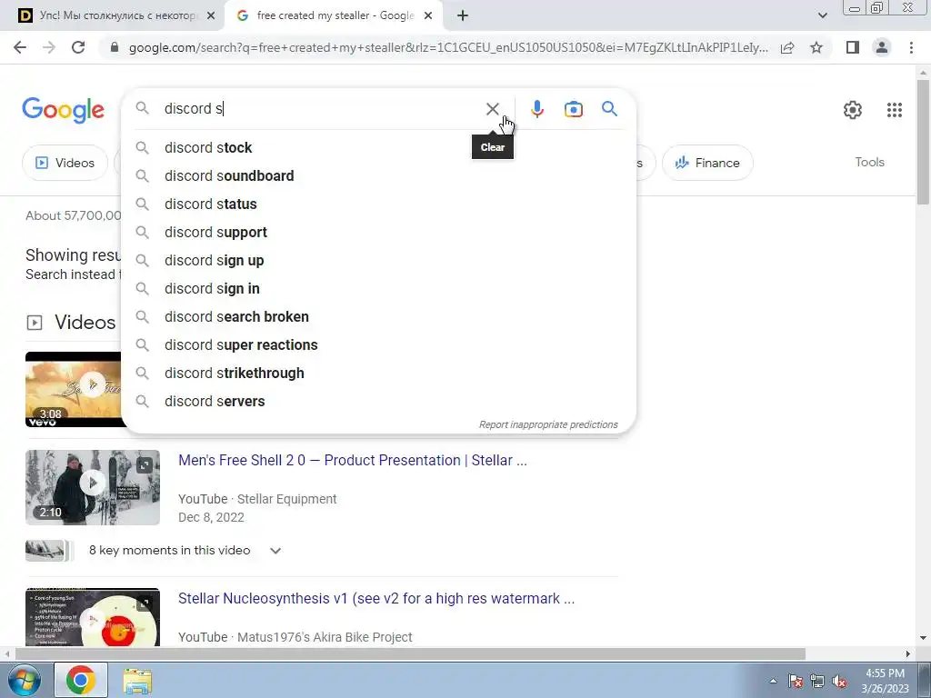
Task: Bookmark this page with the star icon
Action: (816, 47)
